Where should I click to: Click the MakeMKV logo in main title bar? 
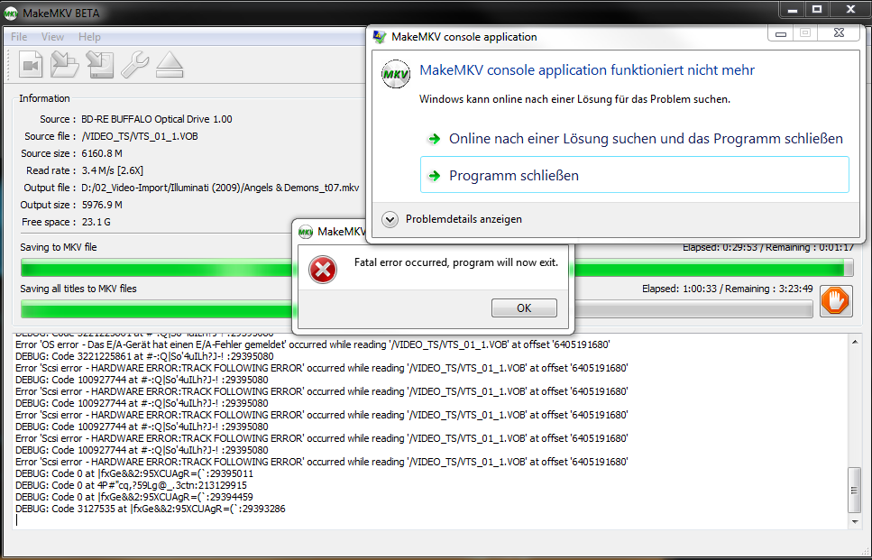pyautogui.click(x=11, y=14)
